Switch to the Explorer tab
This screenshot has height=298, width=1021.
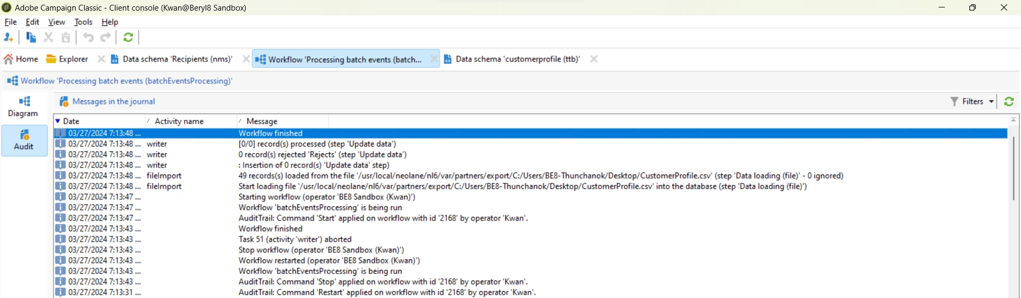(x=68, y=59)
